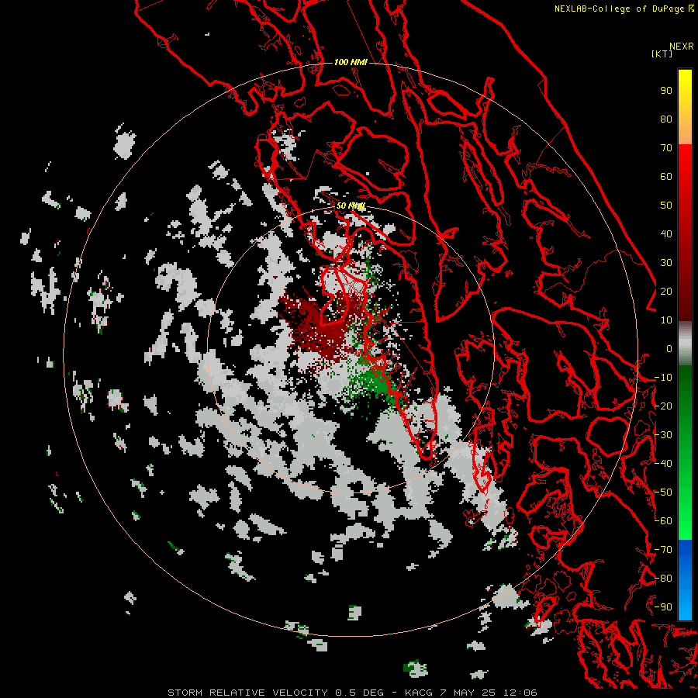This screenshot has height=698, width=698.
Task: Click the -20 value on velocity legend
Action: click(663, 406)
